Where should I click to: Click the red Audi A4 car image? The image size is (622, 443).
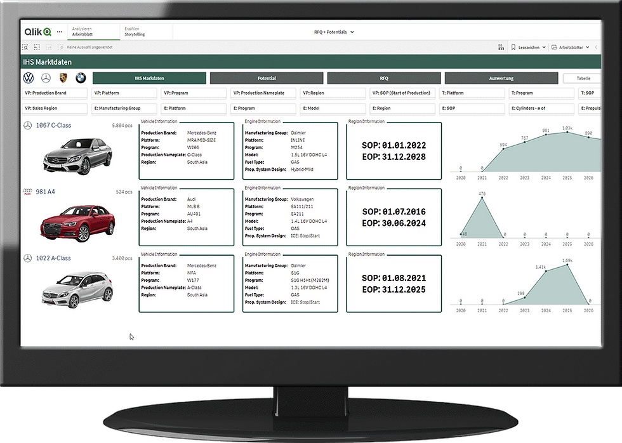coord(77,223)
